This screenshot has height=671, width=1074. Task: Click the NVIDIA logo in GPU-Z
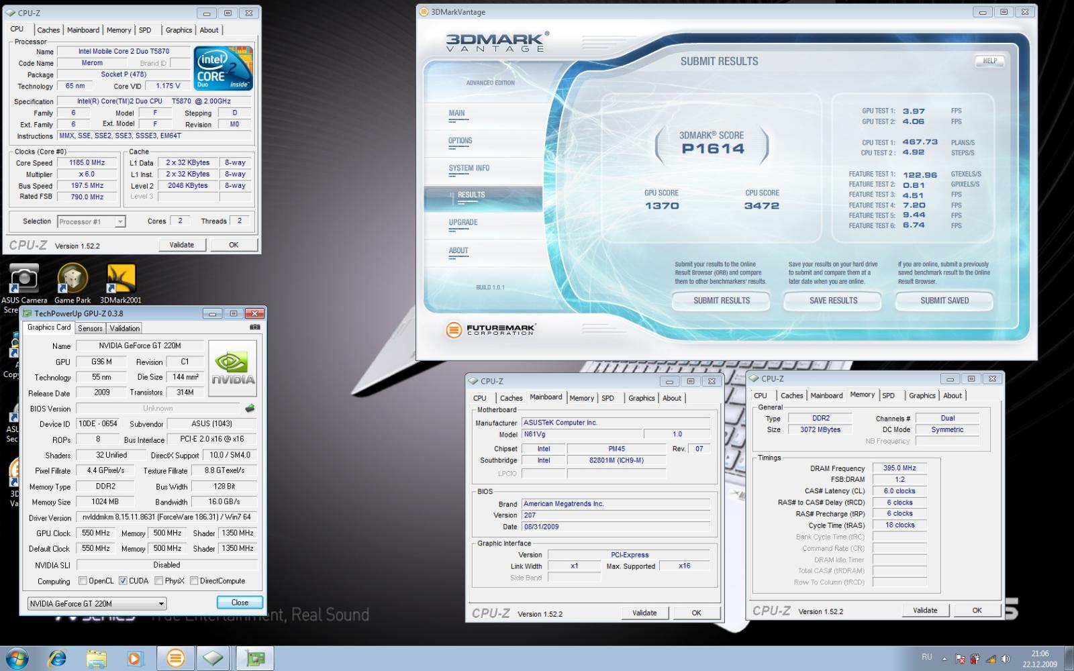click(x=233, y=368)
